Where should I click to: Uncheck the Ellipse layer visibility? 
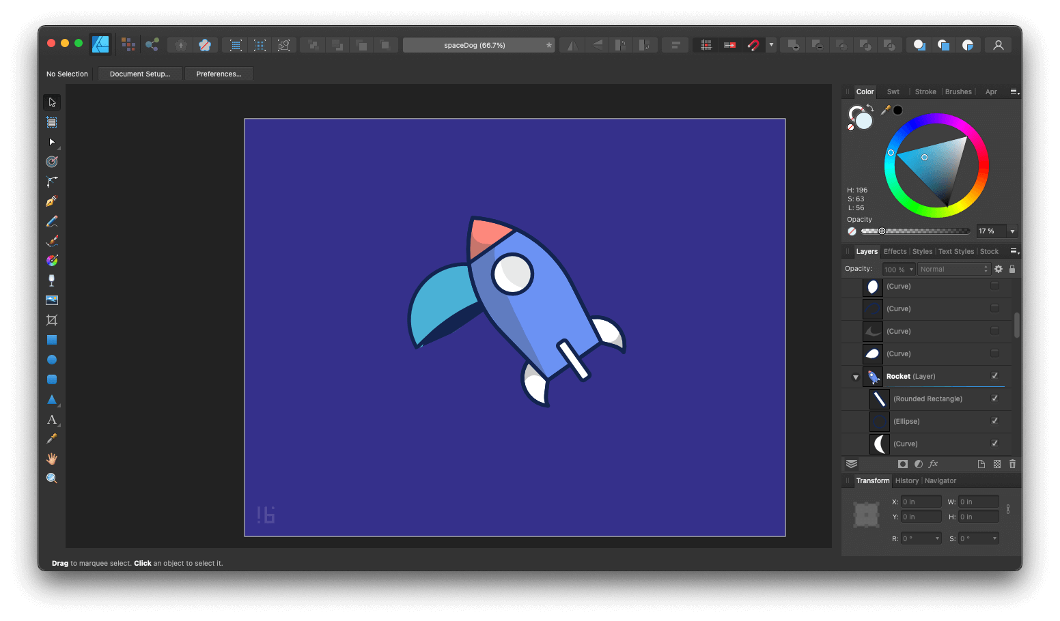point(994,421)
